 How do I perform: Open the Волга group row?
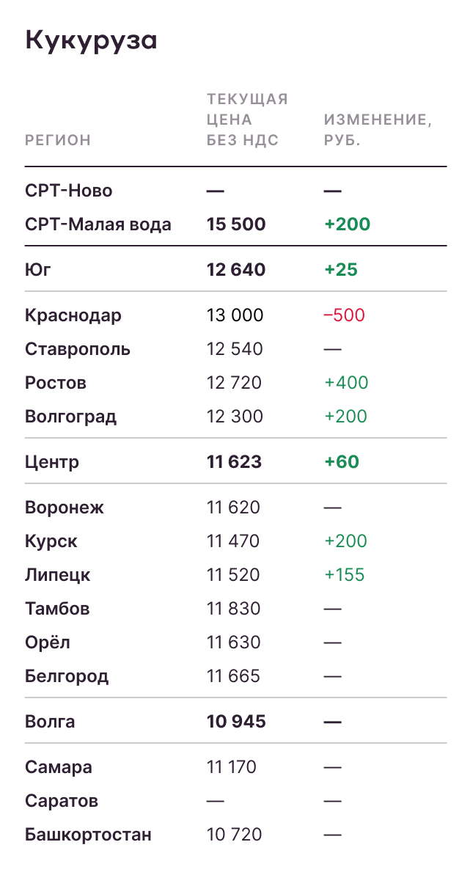[235, 722]
